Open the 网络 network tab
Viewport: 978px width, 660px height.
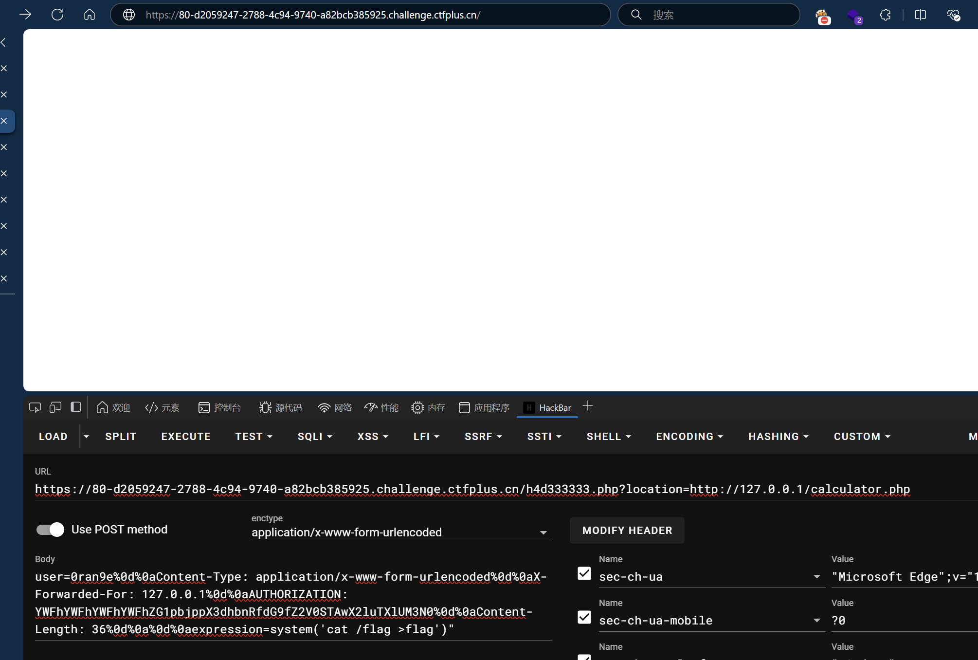335,407
